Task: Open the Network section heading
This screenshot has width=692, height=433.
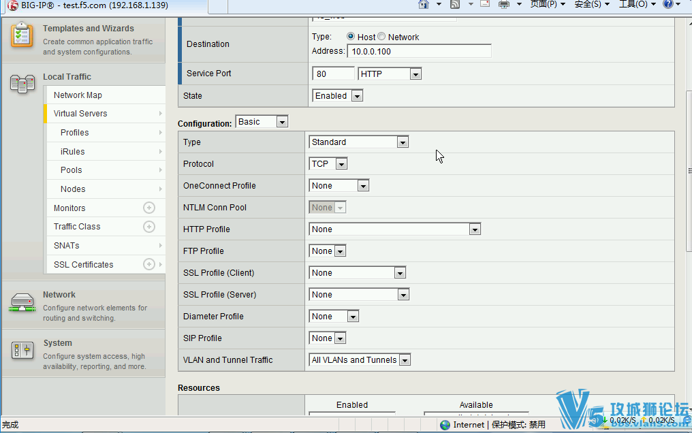Action: coord(59,295)
